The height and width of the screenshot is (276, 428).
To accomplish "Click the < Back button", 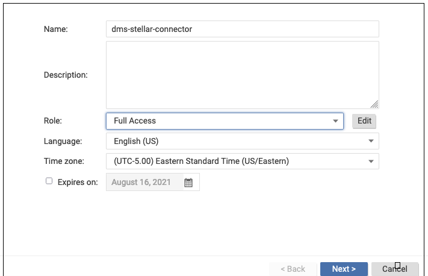I will [292, 269].
